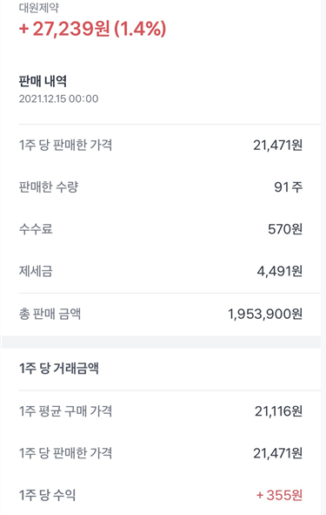The image size is (326, 515).
Task: Select the 21,116원 average purchase price
Action: tap(278, 411)
